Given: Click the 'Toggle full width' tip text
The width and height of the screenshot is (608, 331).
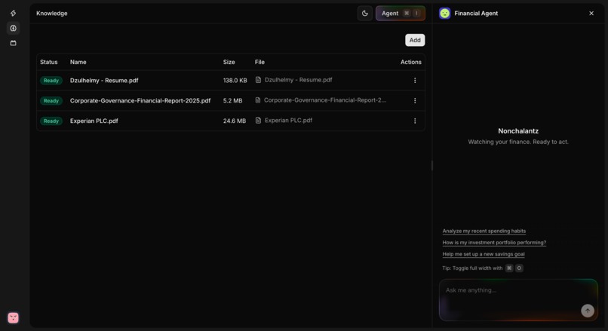Looking at the screenshot, I should 472,268.
